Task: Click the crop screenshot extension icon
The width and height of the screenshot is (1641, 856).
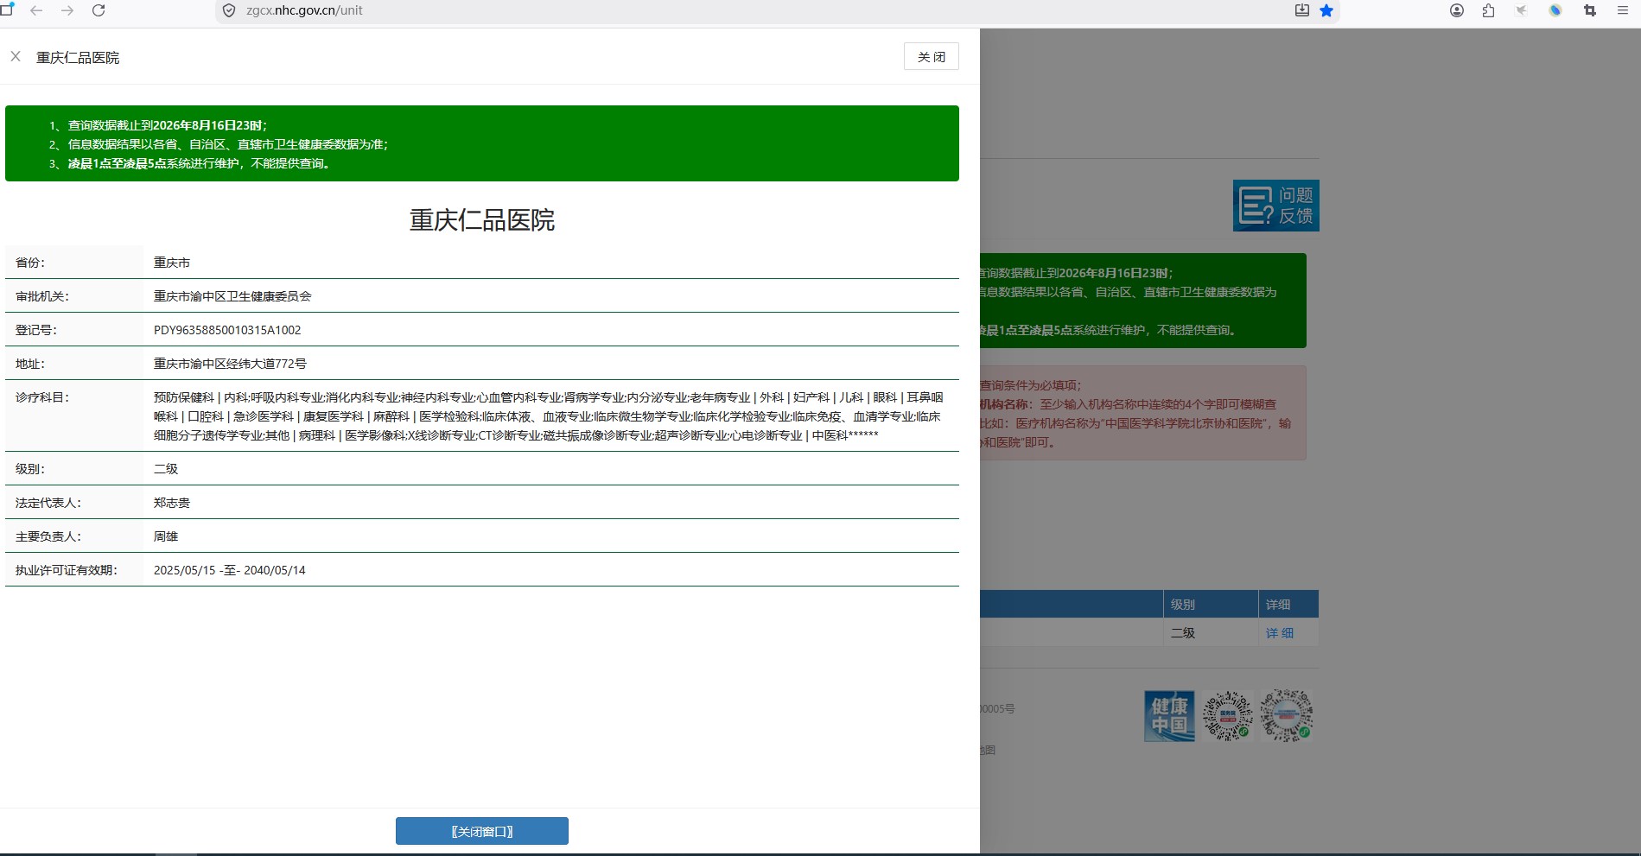Action: tap(1589, 10)
